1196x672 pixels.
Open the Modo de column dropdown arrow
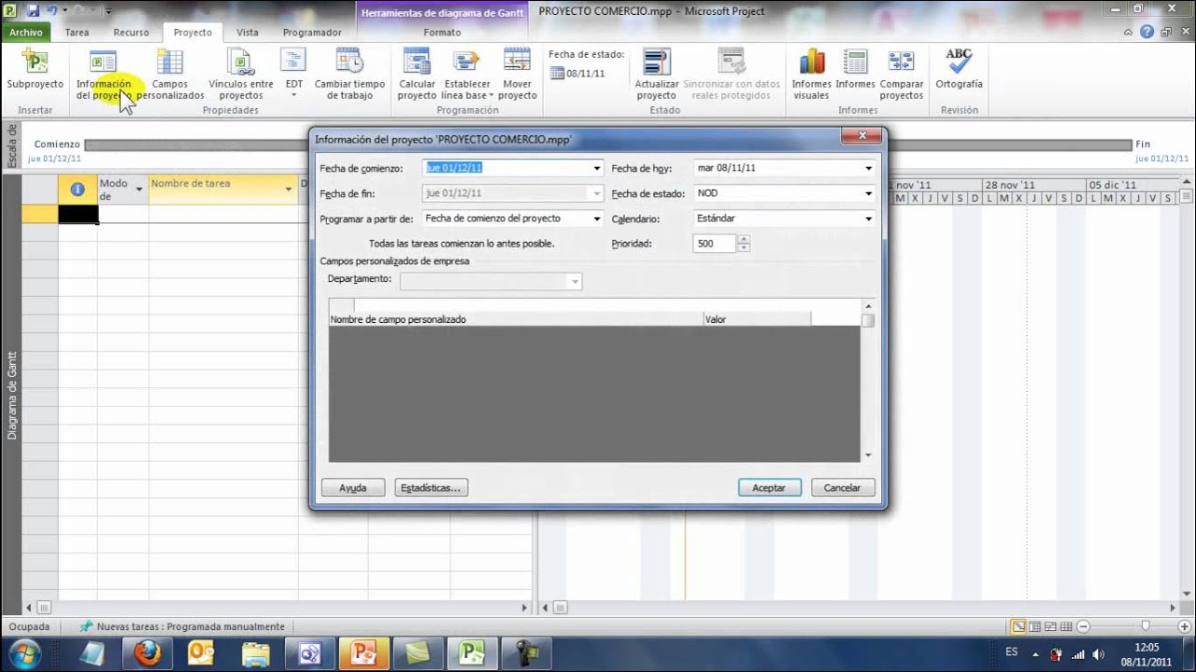coord(139,189)
